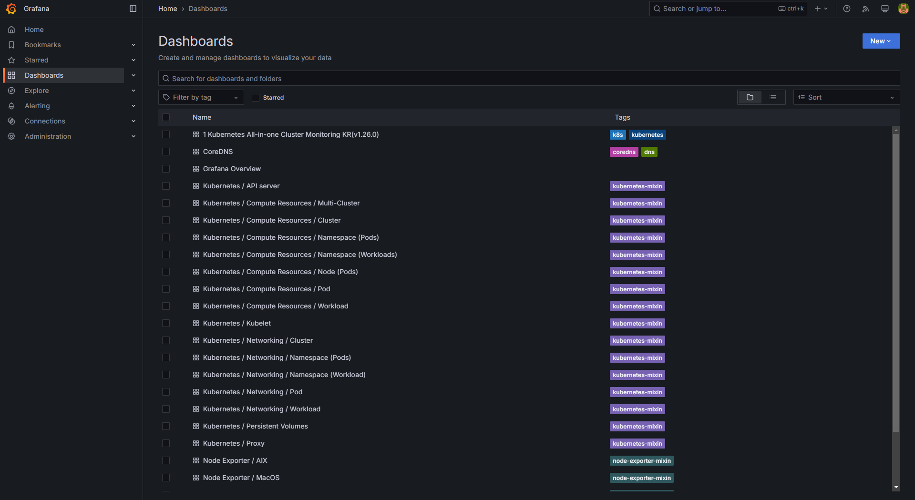Open the Filter by tag dropdown
Image resolution: width=915 pixels, height=500 pixels.
(x=201, y=97)
